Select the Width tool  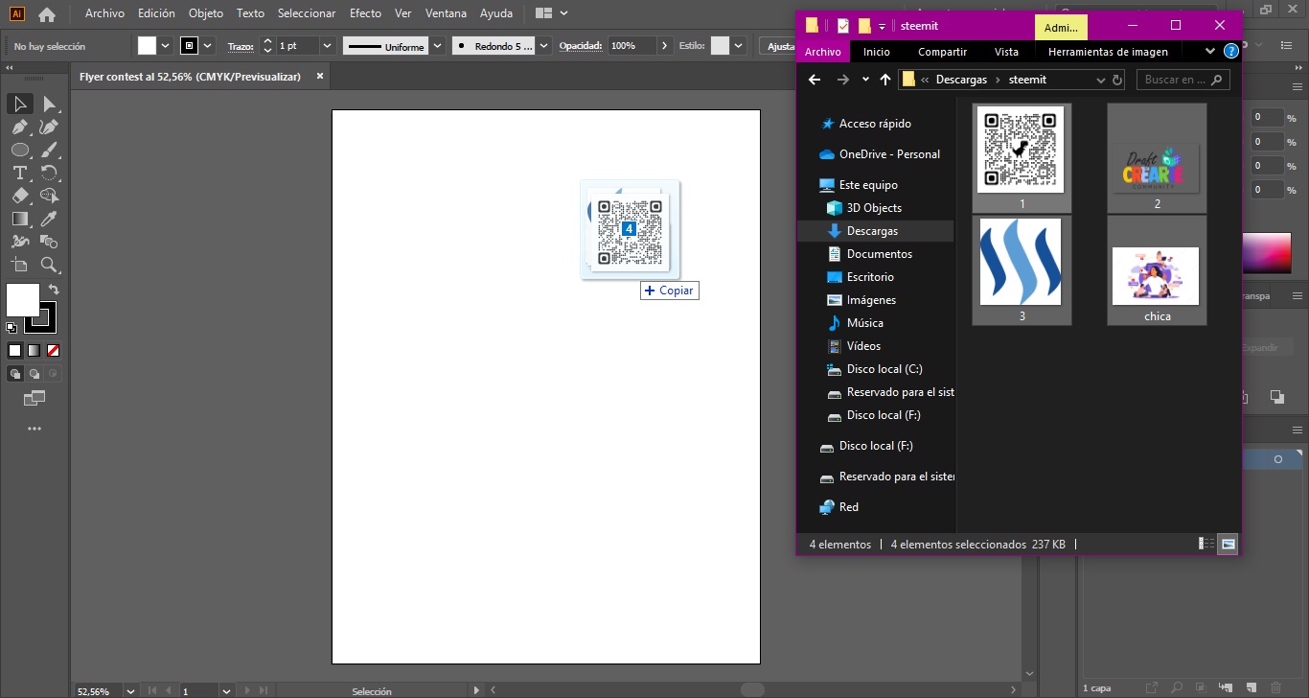tap(20, 242)
